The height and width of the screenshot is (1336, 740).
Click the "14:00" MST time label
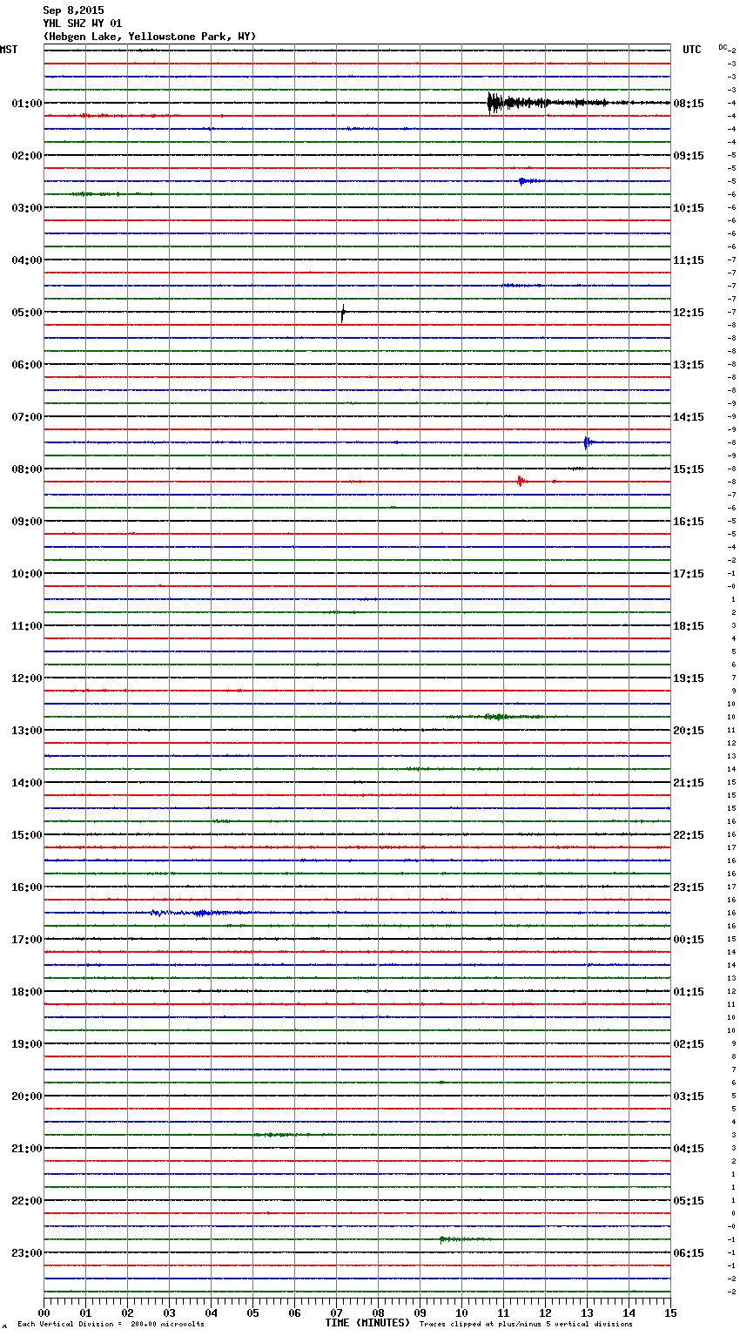click(x=27, y=783)
